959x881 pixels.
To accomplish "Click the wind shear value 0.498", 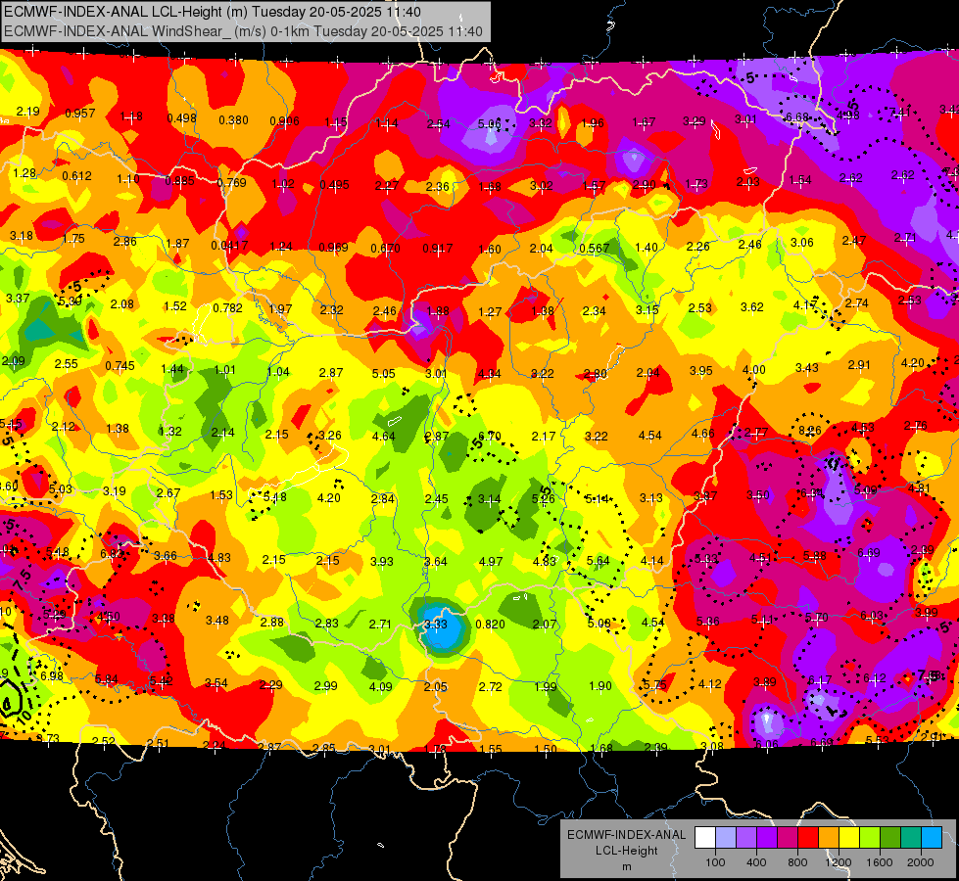I will pos(181,118).
